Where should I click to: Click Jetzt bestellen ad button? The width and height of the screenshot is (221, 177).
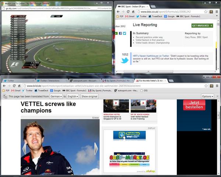click(194, 105)
